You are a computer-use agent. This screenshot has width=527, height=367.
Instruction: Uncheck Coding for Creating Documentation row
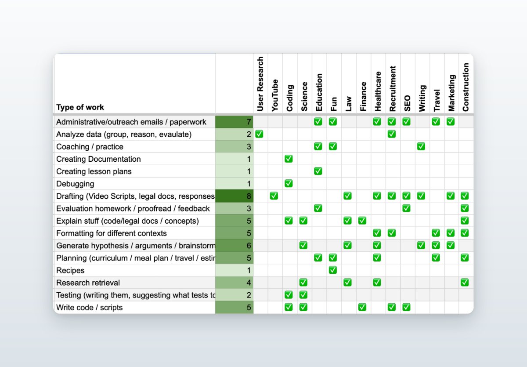tap(289, 159)
